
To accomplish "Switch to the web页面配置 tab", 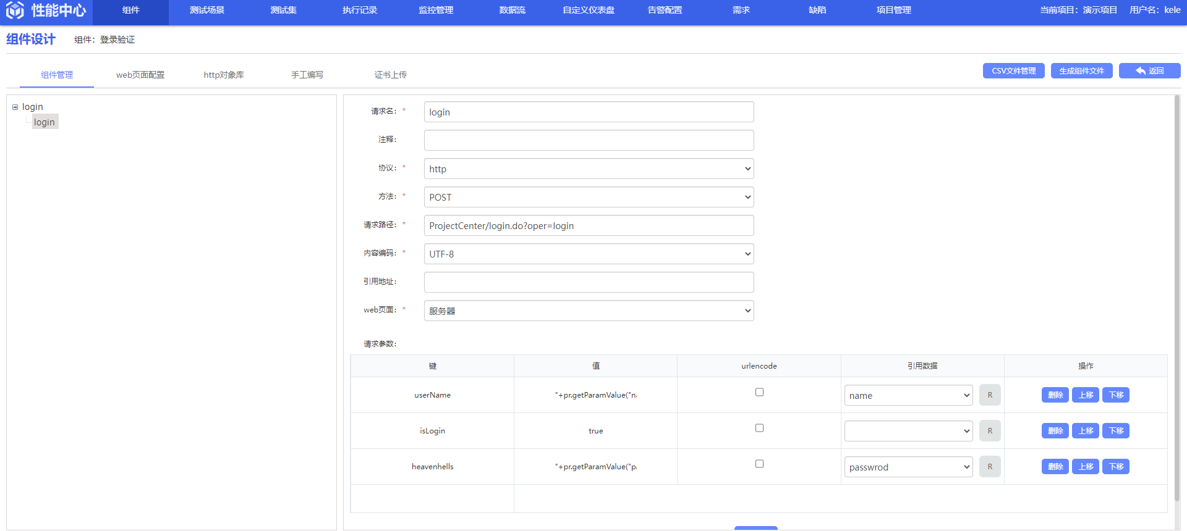I will 140,75.
